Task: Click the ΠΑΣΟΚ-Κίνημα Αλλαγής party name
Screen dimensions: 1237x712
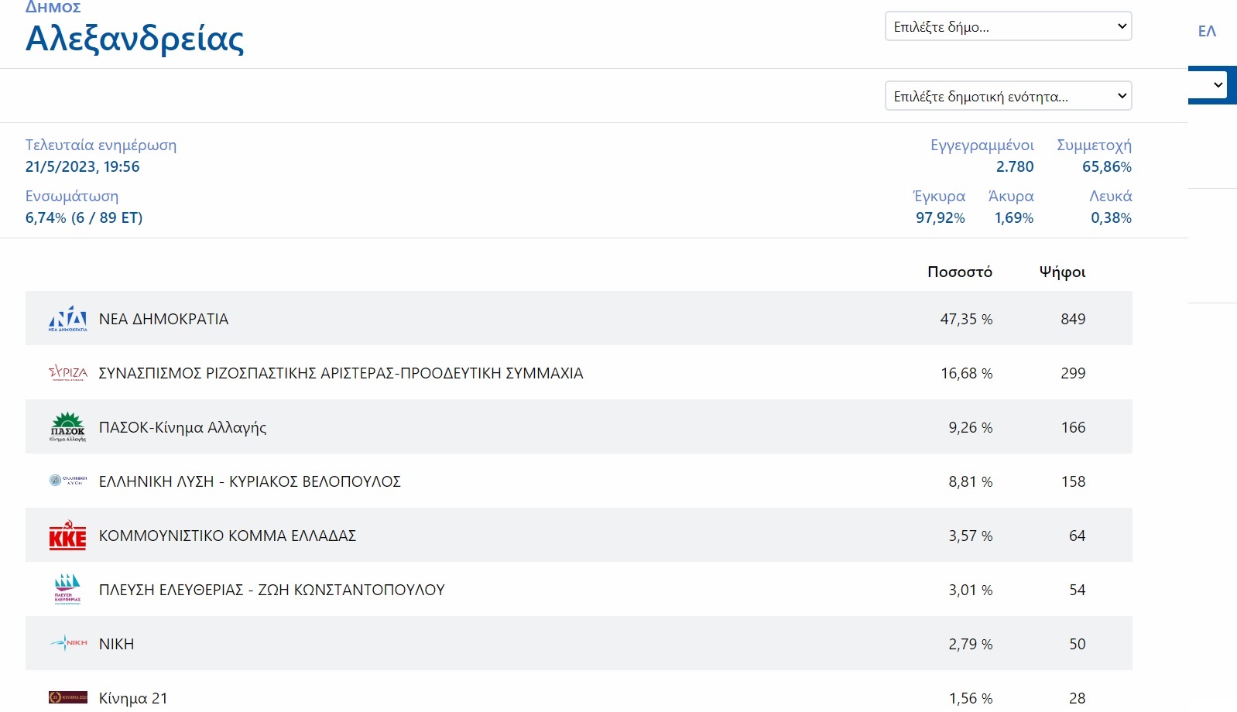Action: click(x=183, y=427)
